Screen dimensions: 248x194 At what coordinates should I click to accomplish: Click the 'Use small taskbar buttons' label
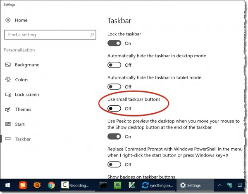pyautogui.click(x=134, y=99)
